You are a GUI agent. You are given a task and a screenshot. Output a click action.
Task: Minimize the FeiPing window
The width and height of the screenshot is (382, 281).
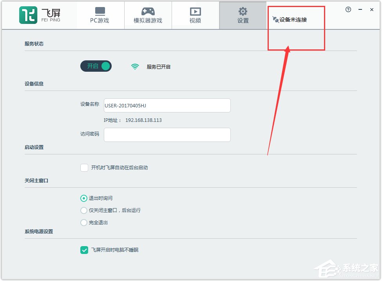(x=360, y=9)
